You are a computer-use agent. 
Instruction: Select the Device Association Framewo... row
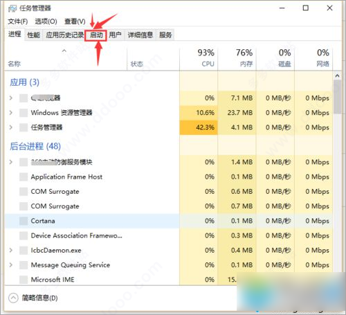point(168,235)
